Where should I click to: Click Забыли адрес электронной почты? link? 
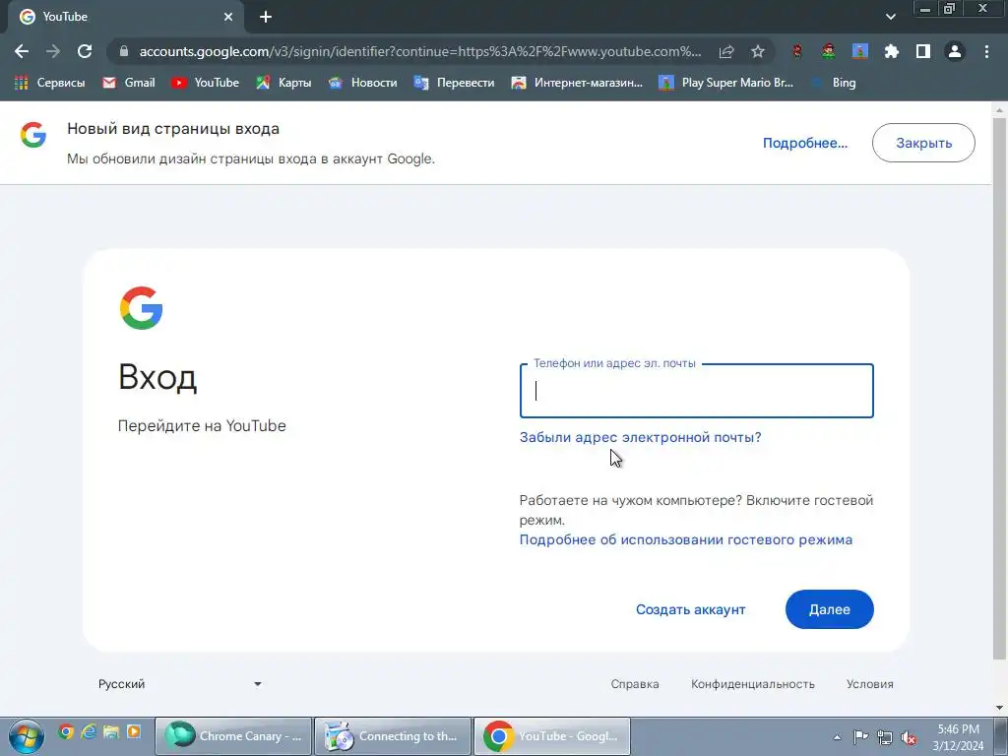[x=640, y=437]
